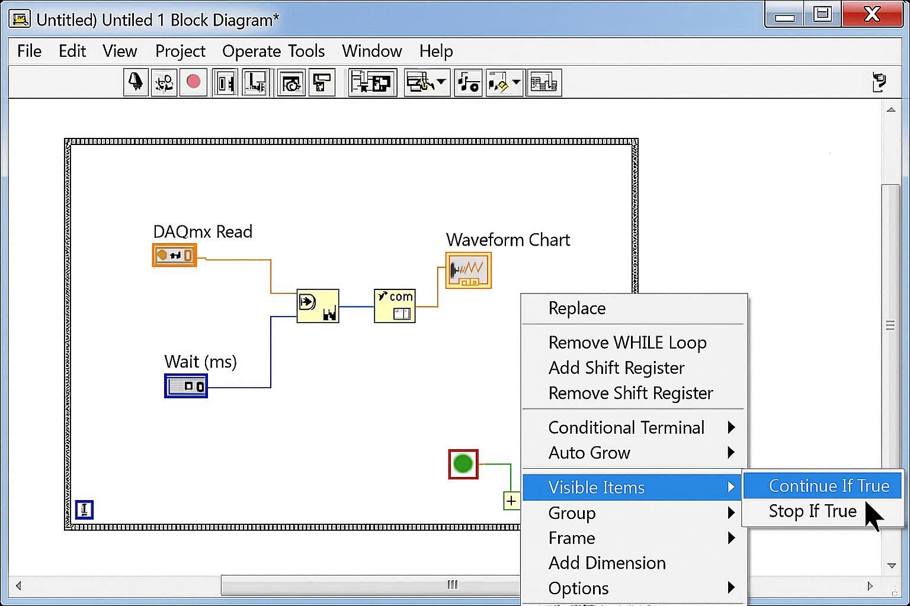Click the Pause execution icon
Viewport: 910px width, 606px height.
point(225,82)
